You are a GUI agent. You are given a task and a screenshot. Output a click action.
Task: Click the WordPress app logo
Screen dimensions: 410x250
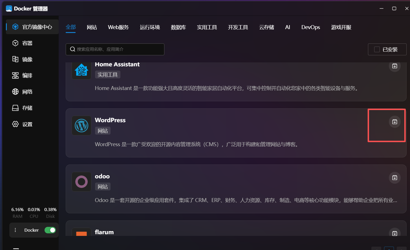(81, 126)
